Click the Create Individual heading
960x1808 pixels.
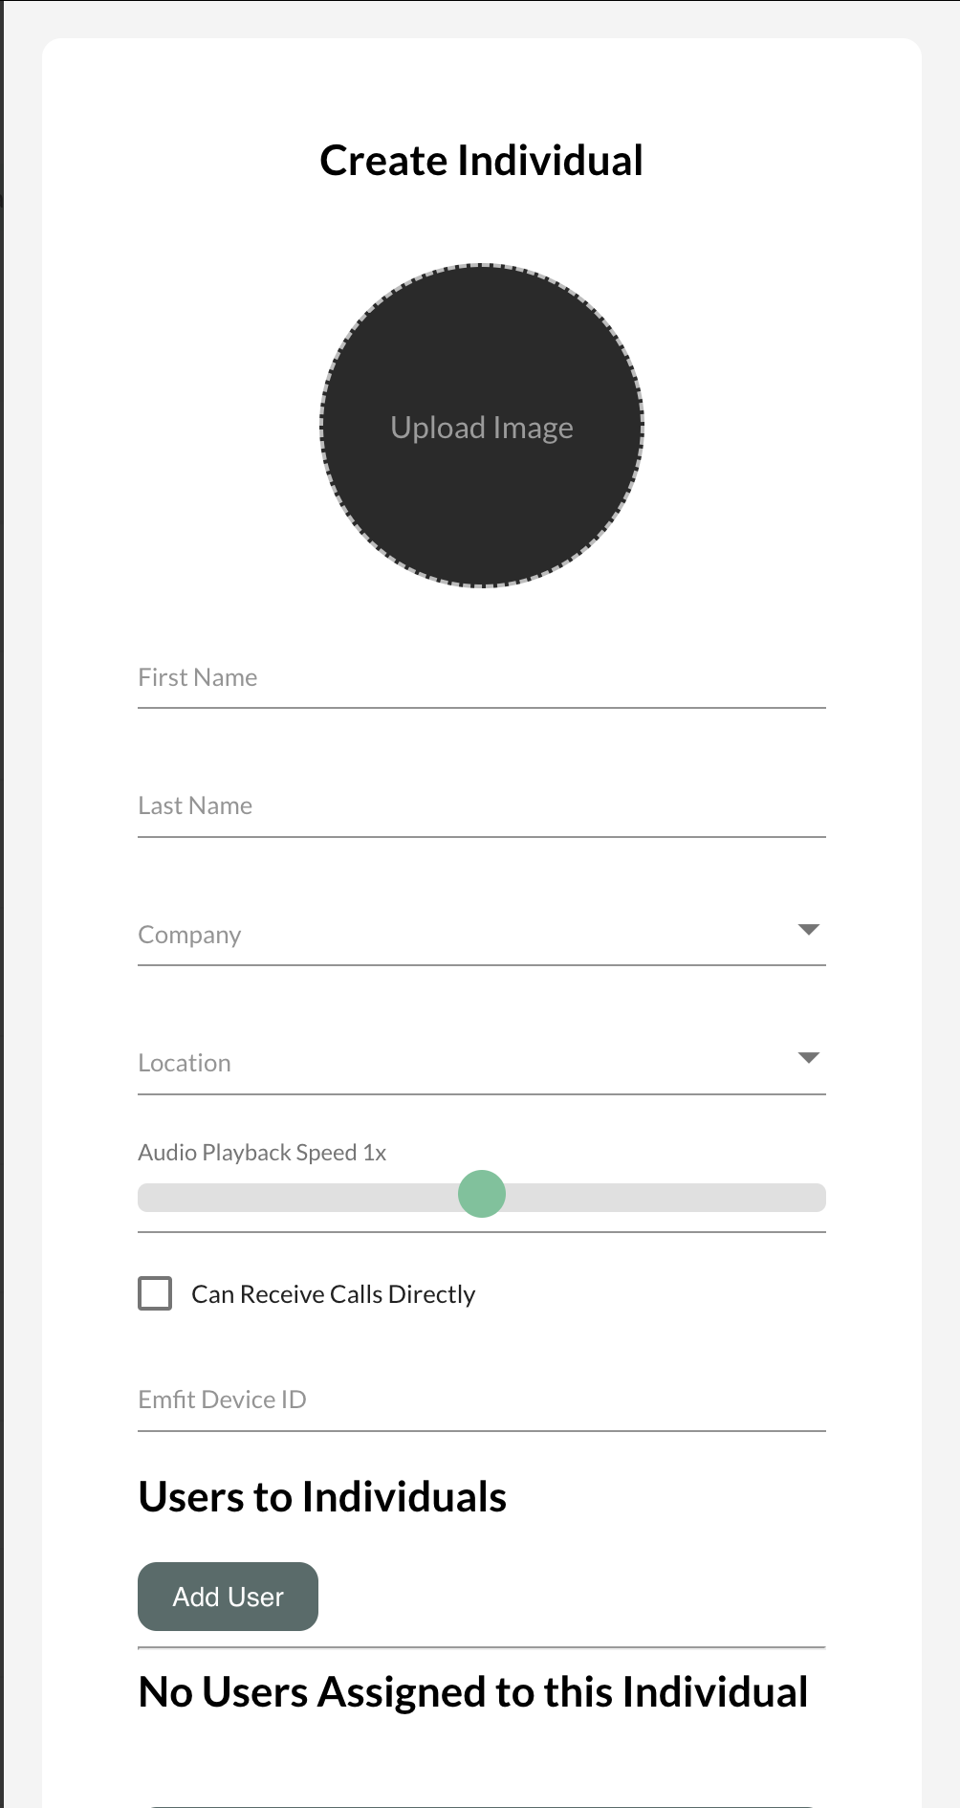click(482, 161)
